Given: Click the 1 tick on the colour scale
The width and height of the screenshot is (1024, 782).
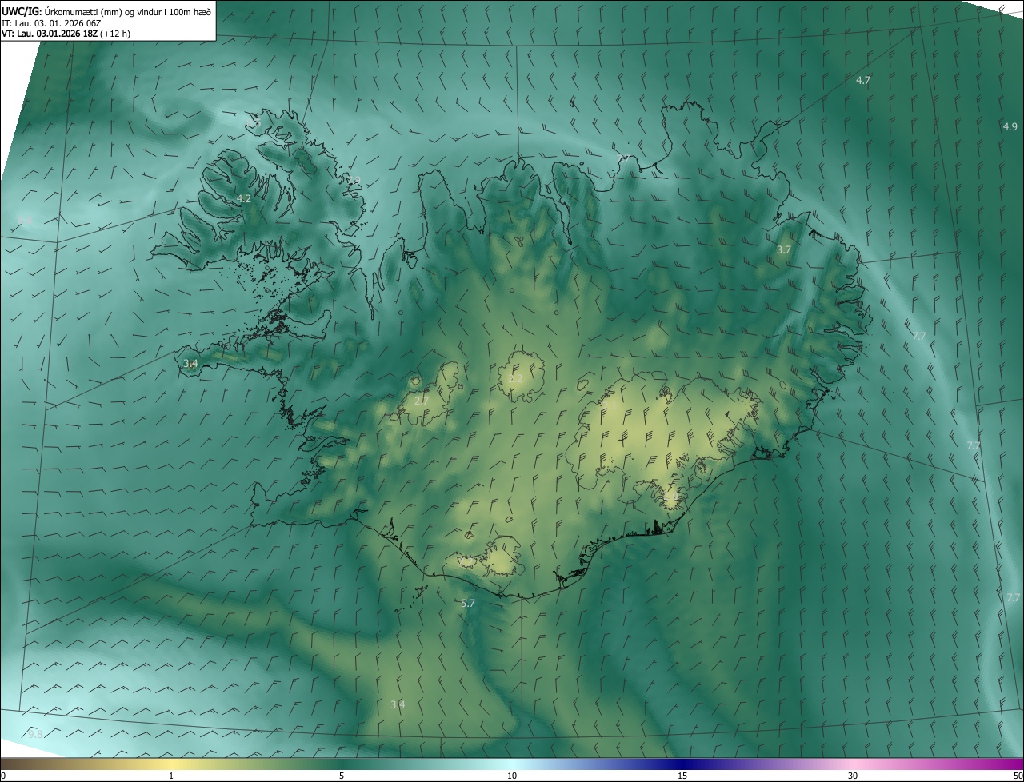Looking at the screenshot, I should [171, 776].
